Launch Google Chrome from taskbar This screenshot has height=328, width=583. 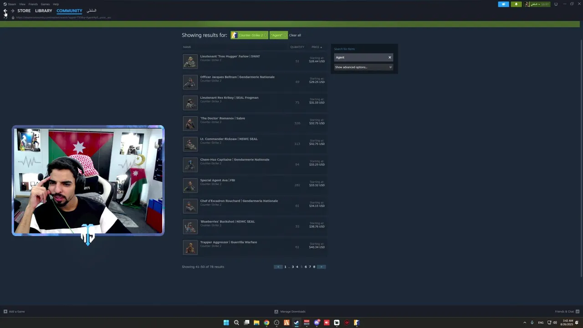(266, 323)
